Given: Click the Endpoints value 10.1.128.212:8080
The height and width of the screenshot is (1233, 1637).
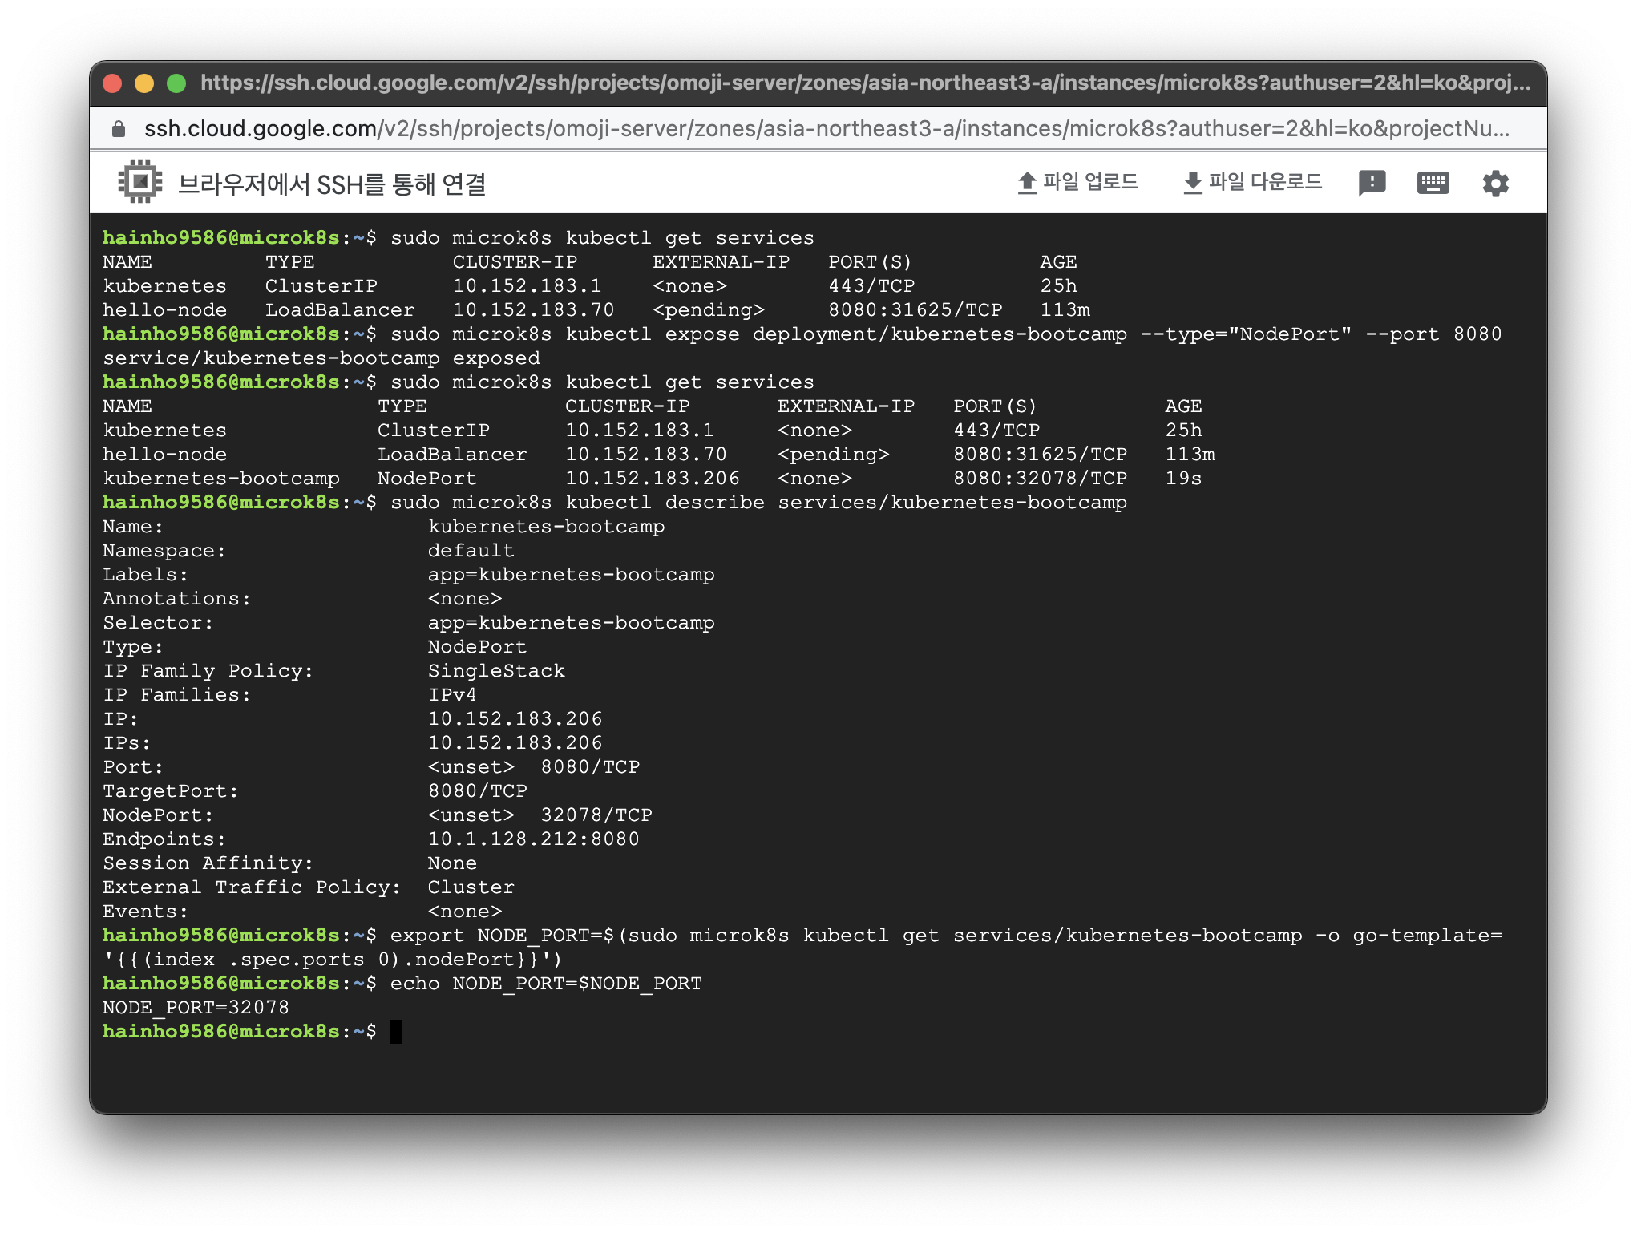Looking at the screenshot, I should click(x=533, y=839).
